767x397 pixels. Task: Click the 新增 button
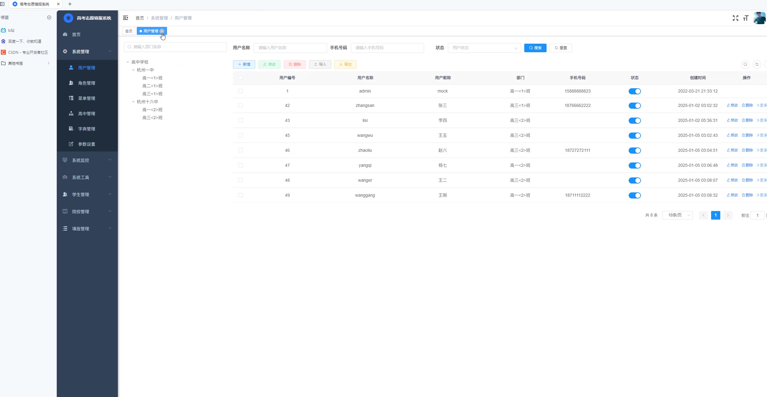(244, 64)
